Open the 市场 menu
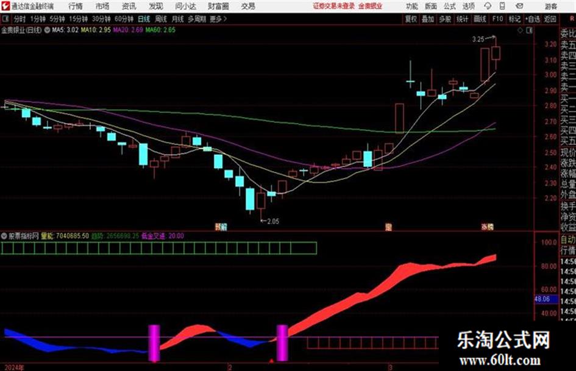The height and width of the screenshot is (371, 576). [102, 6]
